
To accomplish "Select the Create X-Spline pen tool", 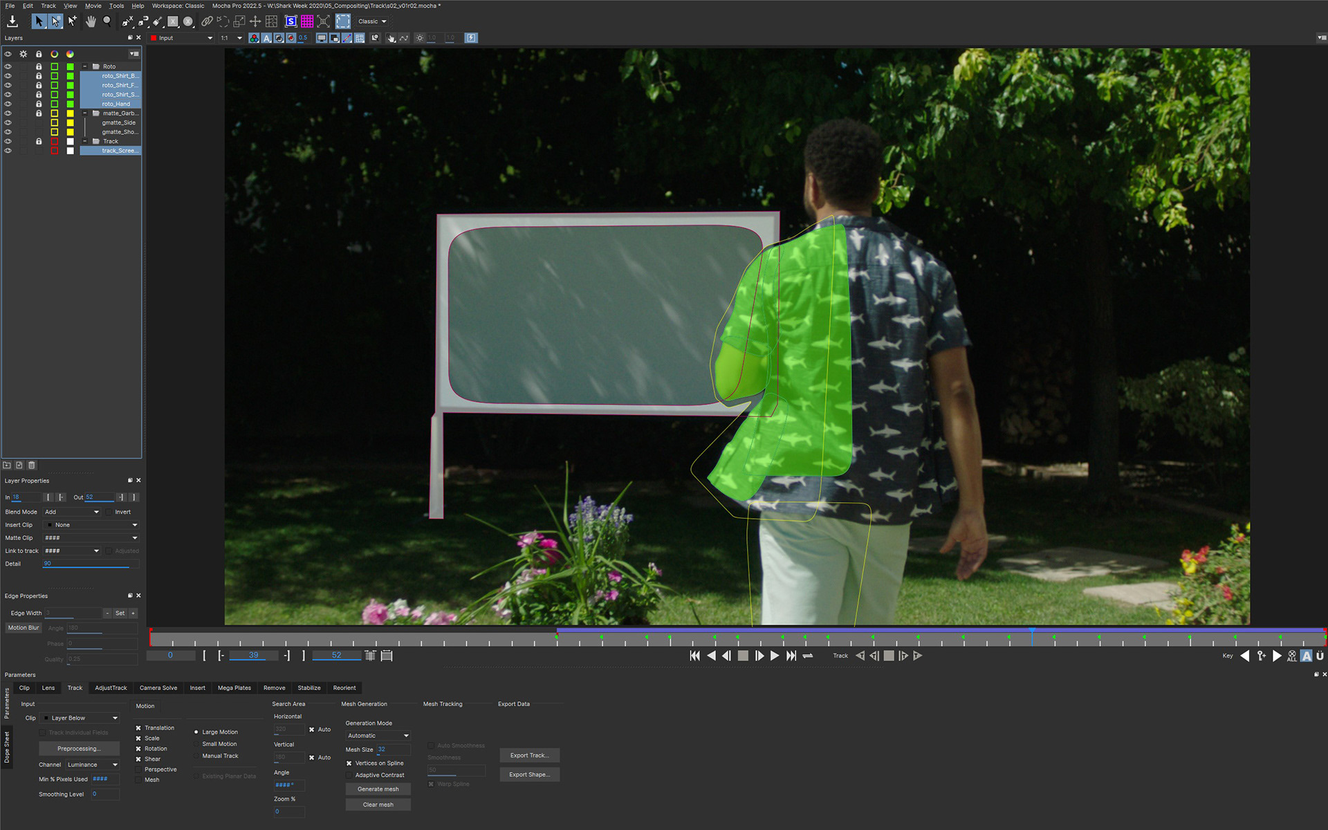I will click(x=127, y=21).
